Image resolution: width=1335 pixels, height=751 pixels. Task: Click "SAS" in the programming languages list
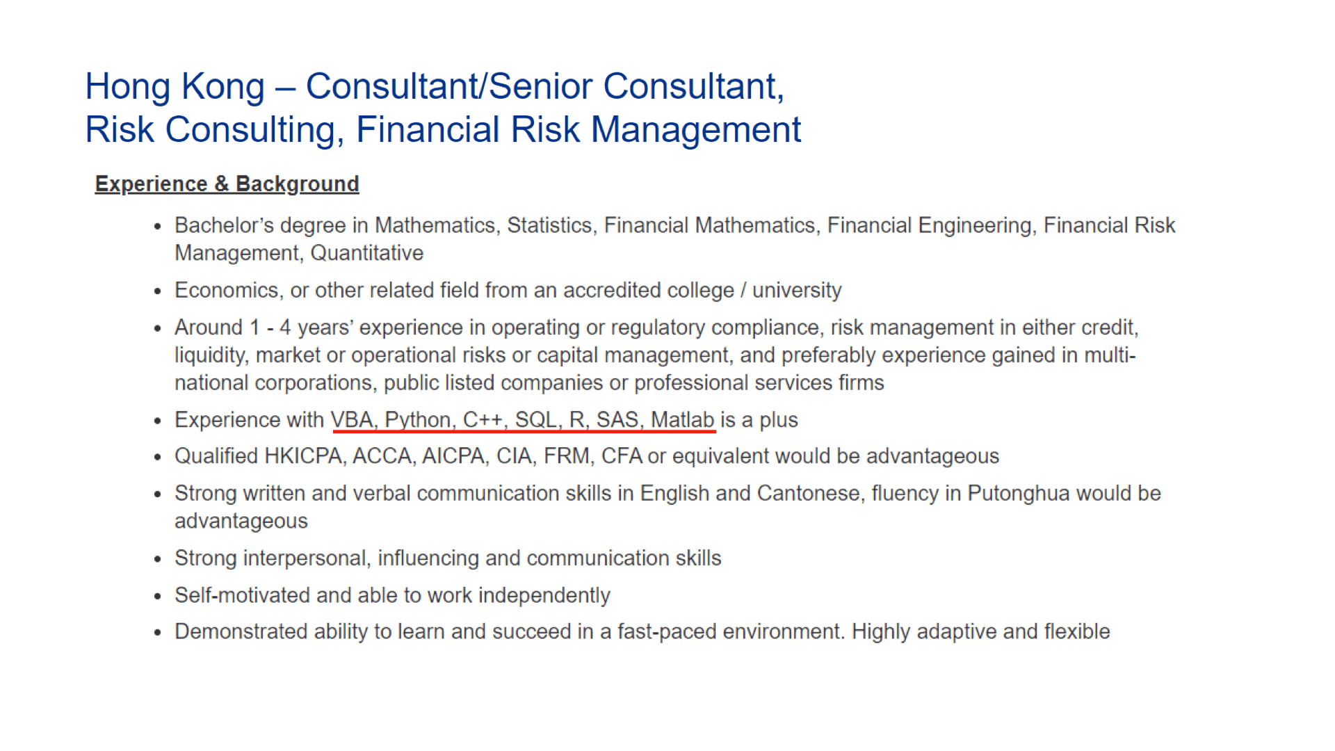pyautogui.click(x=617, y=420)
